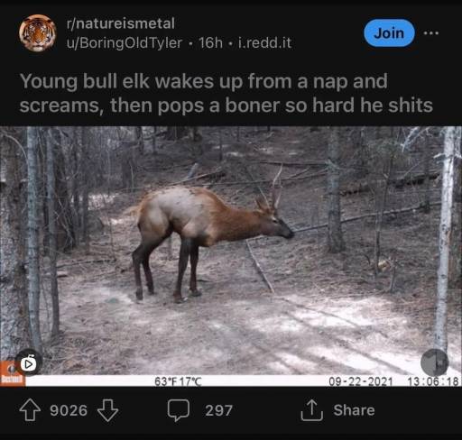Viewport: 462px width, 440px height.
Task: Tap the share arrow icon
Action: [312, 410]
